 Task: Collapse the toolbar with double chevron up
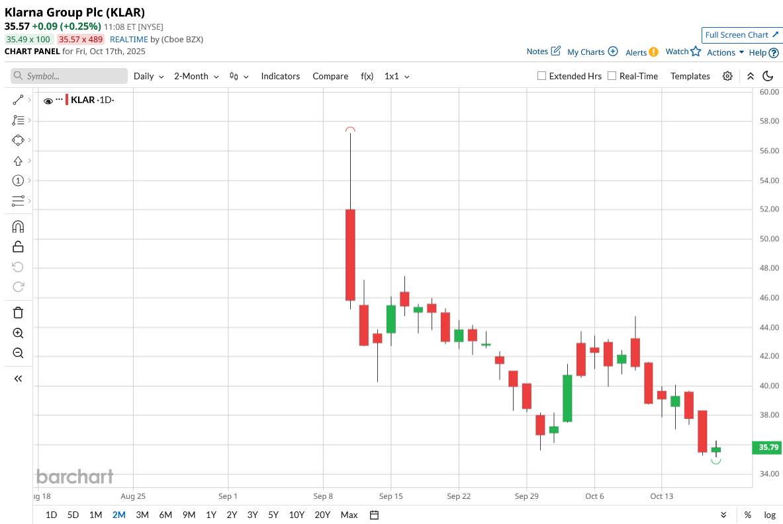click(751, 76)
